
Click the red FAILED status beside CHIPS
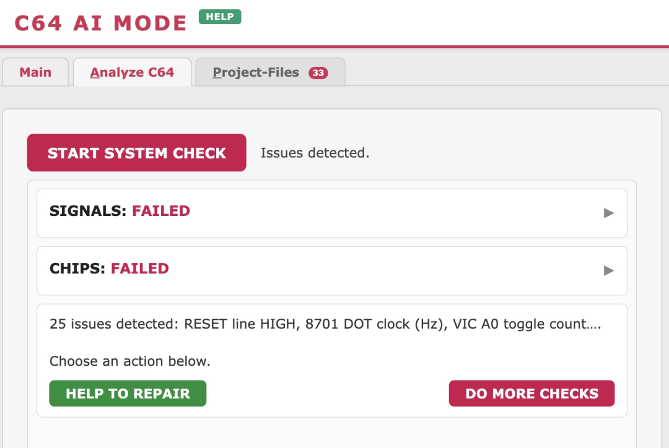(140, 268)
